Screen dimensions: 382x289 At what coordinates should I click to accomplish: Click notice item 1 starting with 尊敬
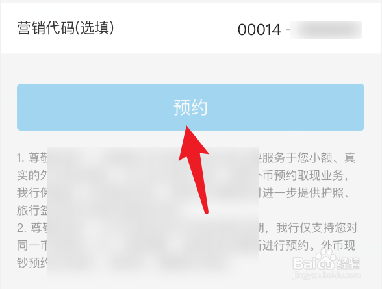pos(186,184)
